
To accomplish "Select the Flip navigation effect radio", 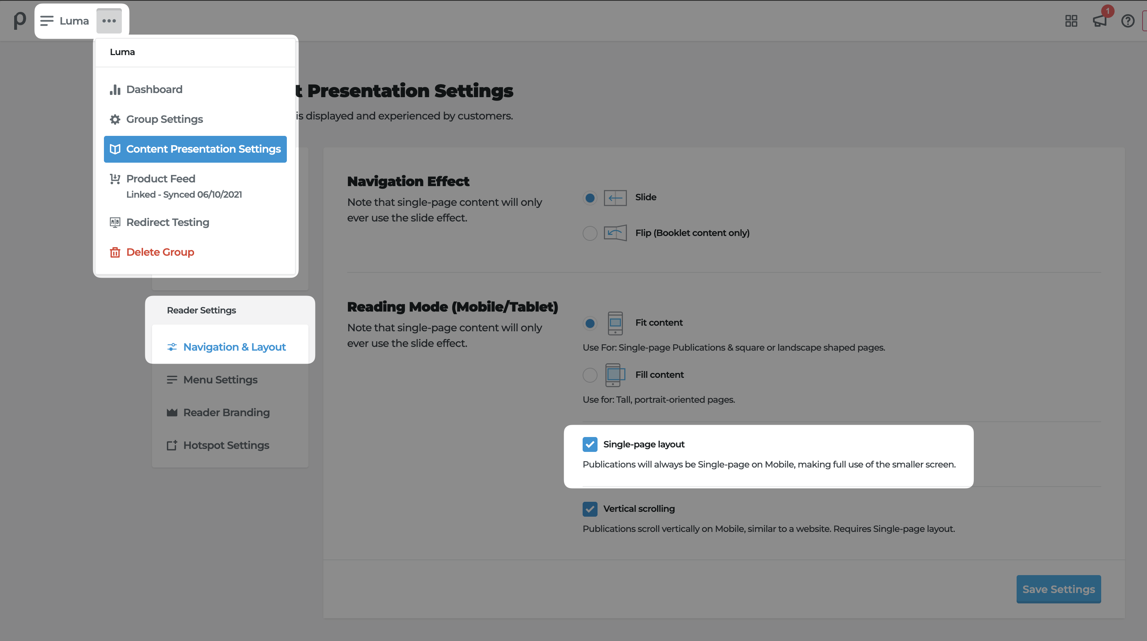I will click(x=590, y=233).
